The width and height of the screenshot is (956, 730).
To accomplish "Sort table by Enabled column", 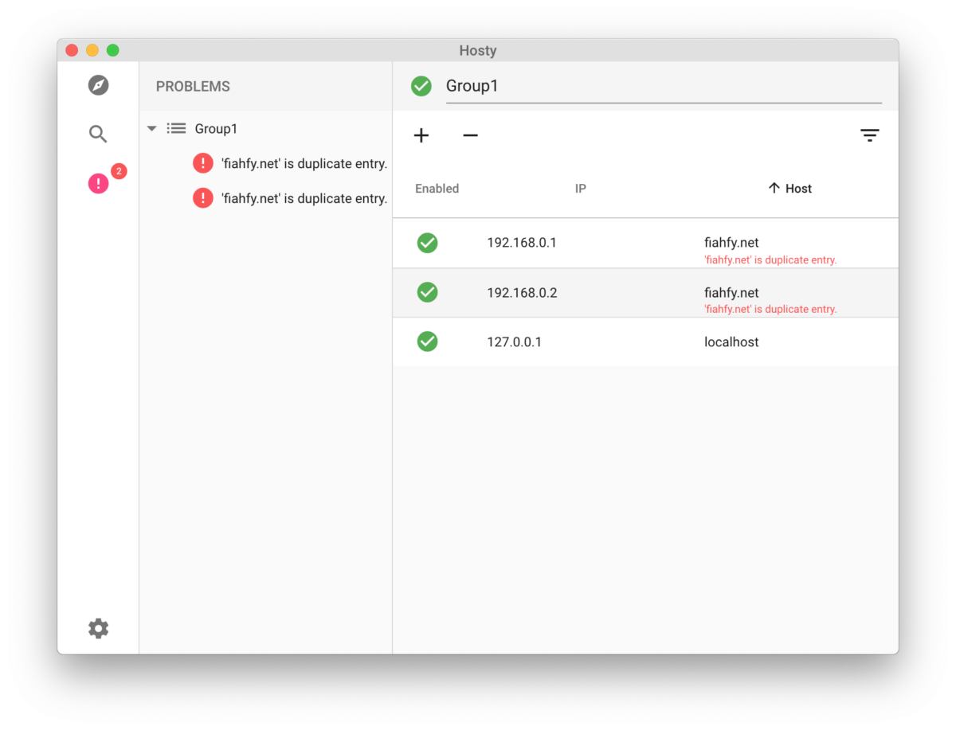I will point(437,189).
